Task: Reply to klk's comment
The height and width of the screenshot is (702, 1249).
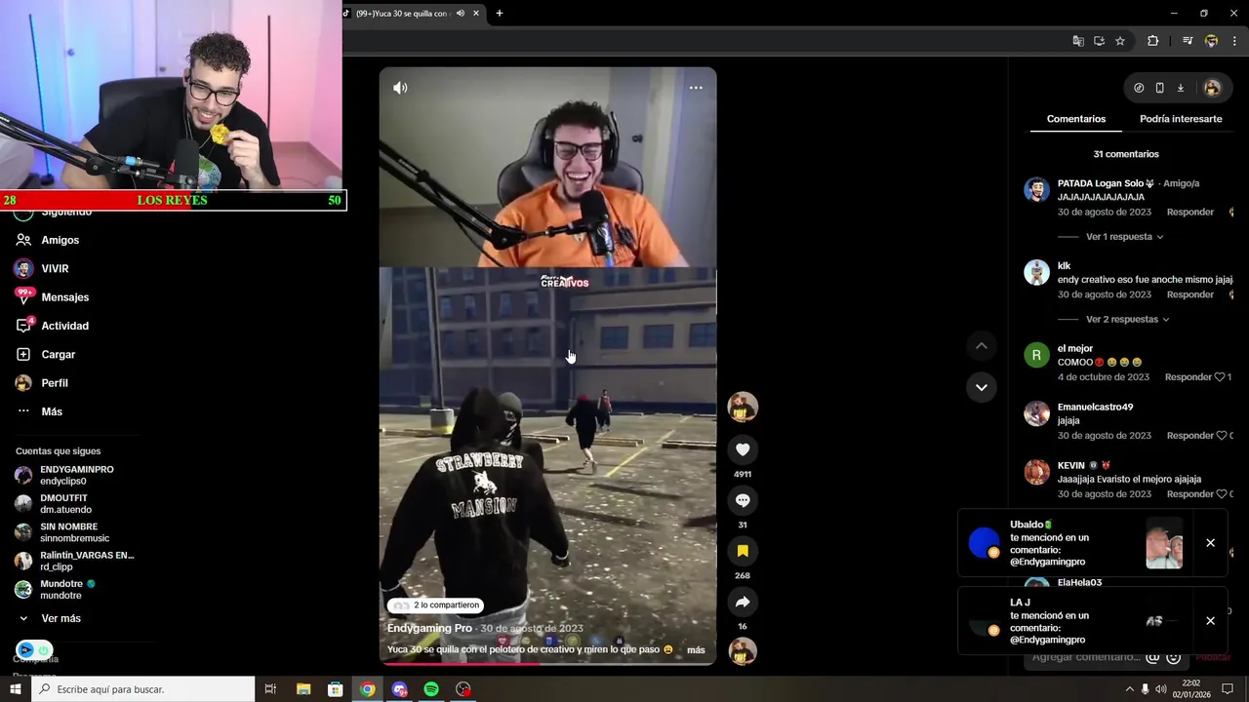Action: [x=1190, y=294]
